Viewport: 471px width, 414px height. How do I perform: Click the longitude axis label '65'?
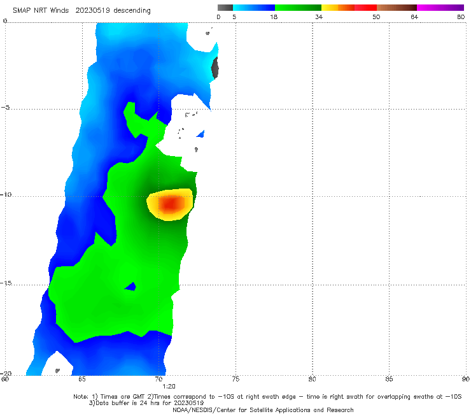pos(82,379)
